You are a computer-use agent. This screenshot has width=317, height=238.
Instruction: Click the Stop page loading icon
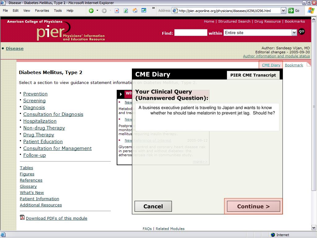pyautogui.click(x=117, y=11)
